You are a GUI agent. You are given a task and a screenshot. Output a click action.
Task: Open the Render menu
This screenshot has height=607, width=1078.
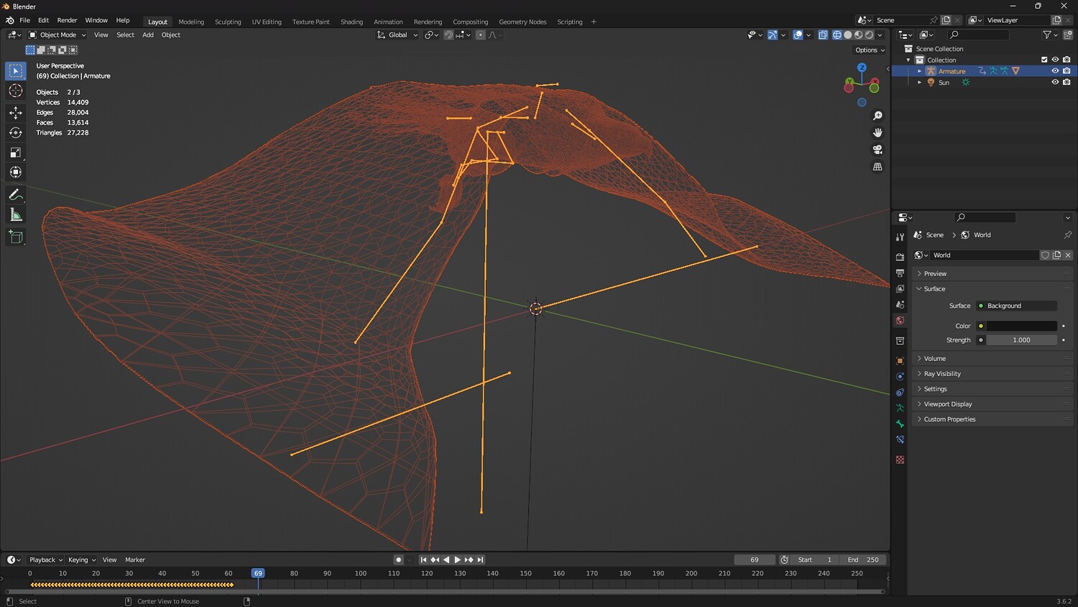tap(67, 20)
